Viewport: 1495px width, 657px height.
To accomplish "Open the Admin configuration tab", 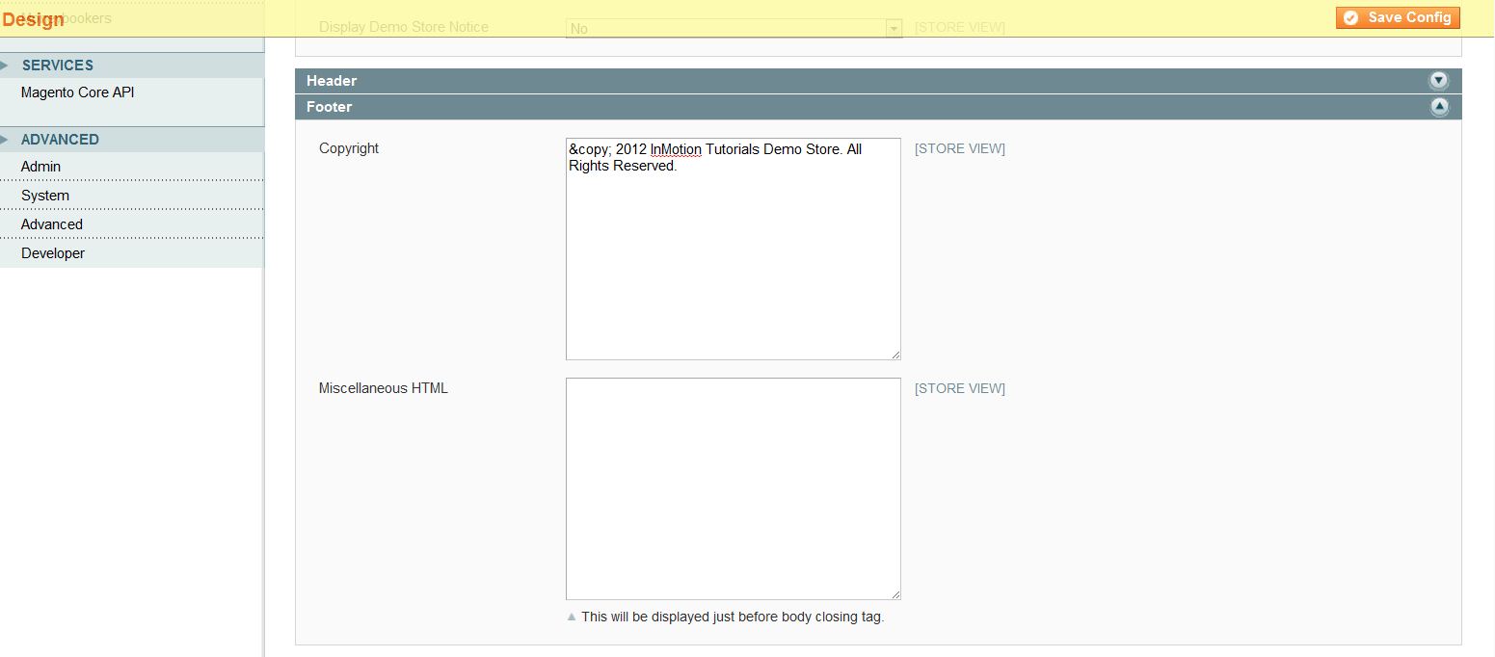I will click(40, 167).
